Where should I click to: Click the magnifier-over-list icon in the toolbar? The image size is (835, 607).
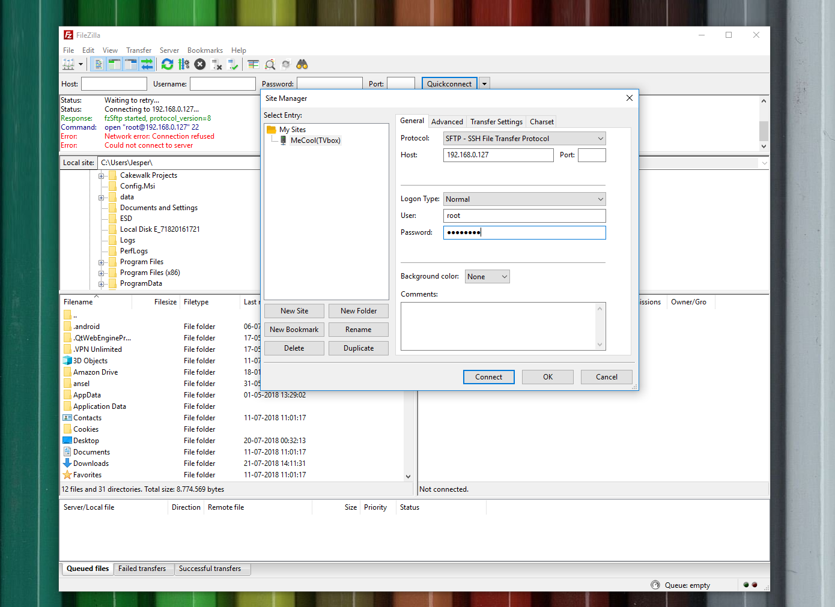270,64
